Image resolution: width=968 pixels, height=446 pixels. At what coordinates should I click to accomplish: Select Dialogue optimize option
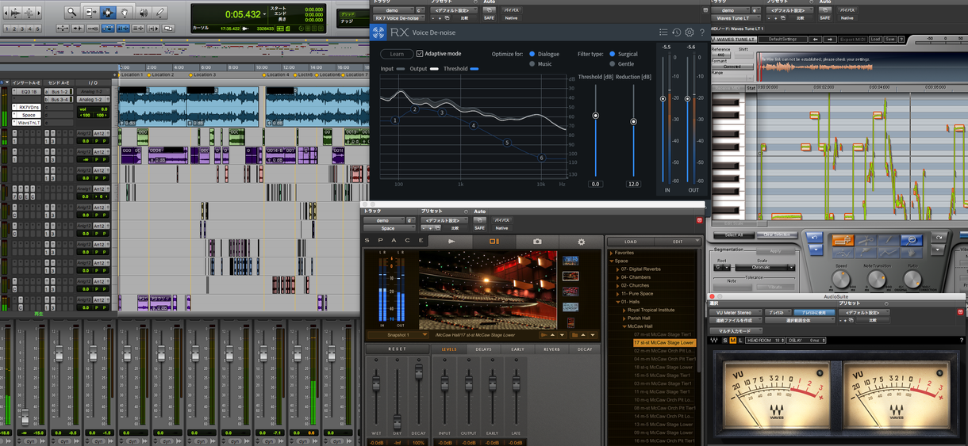(x=532, y=54)
